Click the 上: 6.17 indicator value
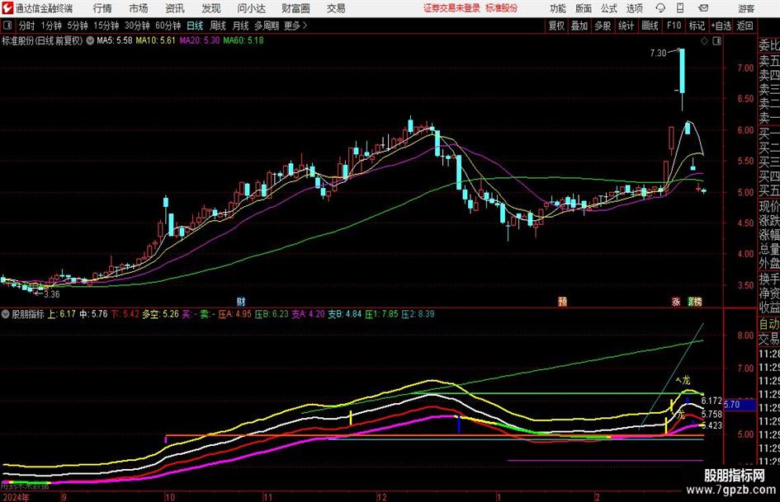The height and width of the screenshot is (502, 780). 62,314
